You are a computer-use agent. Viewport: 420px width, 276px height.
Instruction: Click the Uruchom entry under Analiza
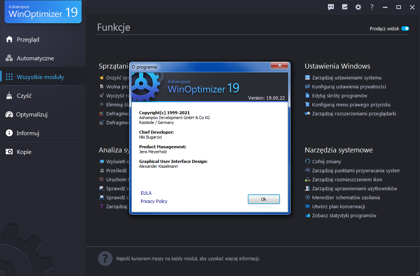114,179
